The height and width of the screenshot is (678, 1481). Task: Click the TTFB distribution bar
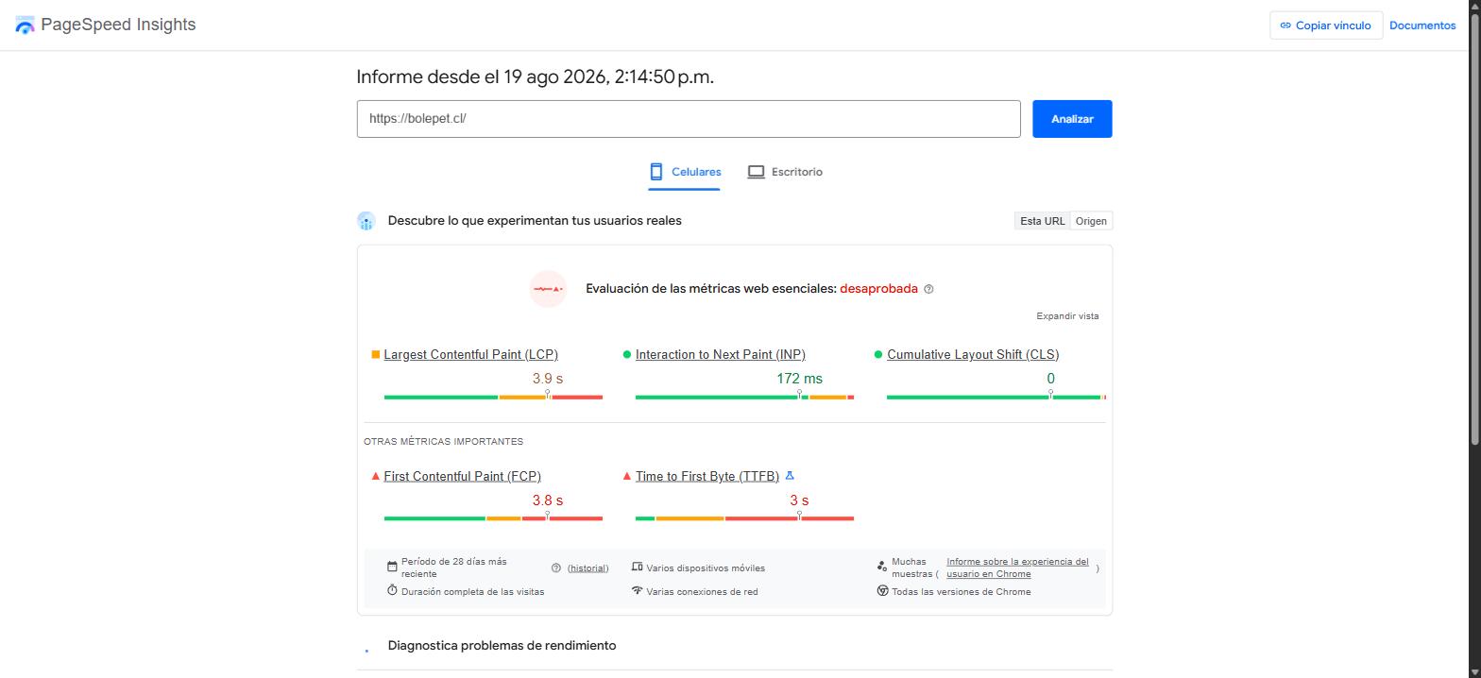(x=744, y=518)
